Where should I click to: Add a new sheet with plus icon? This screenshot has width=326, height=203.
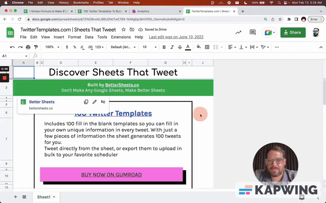click(16, 197)
